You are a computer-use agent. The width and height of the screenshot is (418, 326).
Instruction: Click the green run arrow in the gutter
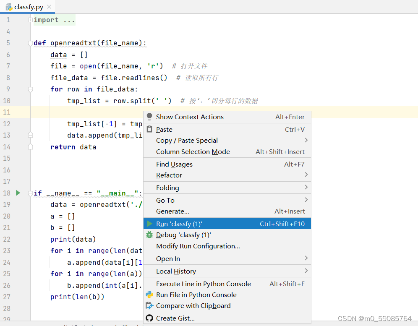[17, 193]
